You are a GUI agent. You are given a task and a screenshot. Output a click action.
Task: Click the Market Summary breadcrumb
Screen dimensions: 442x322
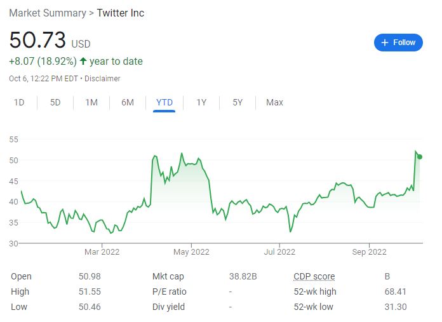47,13
